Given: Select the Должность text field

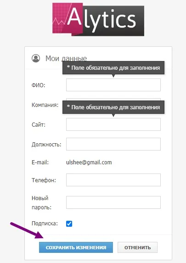Looking at the screenshot, I should click(x=113, y=144).
